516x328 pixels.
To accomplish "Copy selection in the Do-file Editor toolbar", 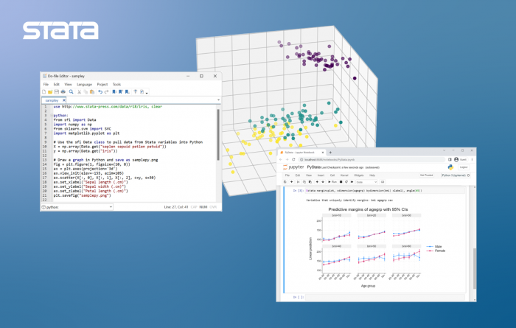I will coord(86,92).
